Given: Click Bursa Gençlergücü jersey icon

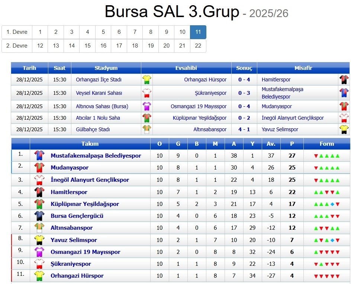Looking at the screenshot, I should pyautogui.click(x=39, y=216).
